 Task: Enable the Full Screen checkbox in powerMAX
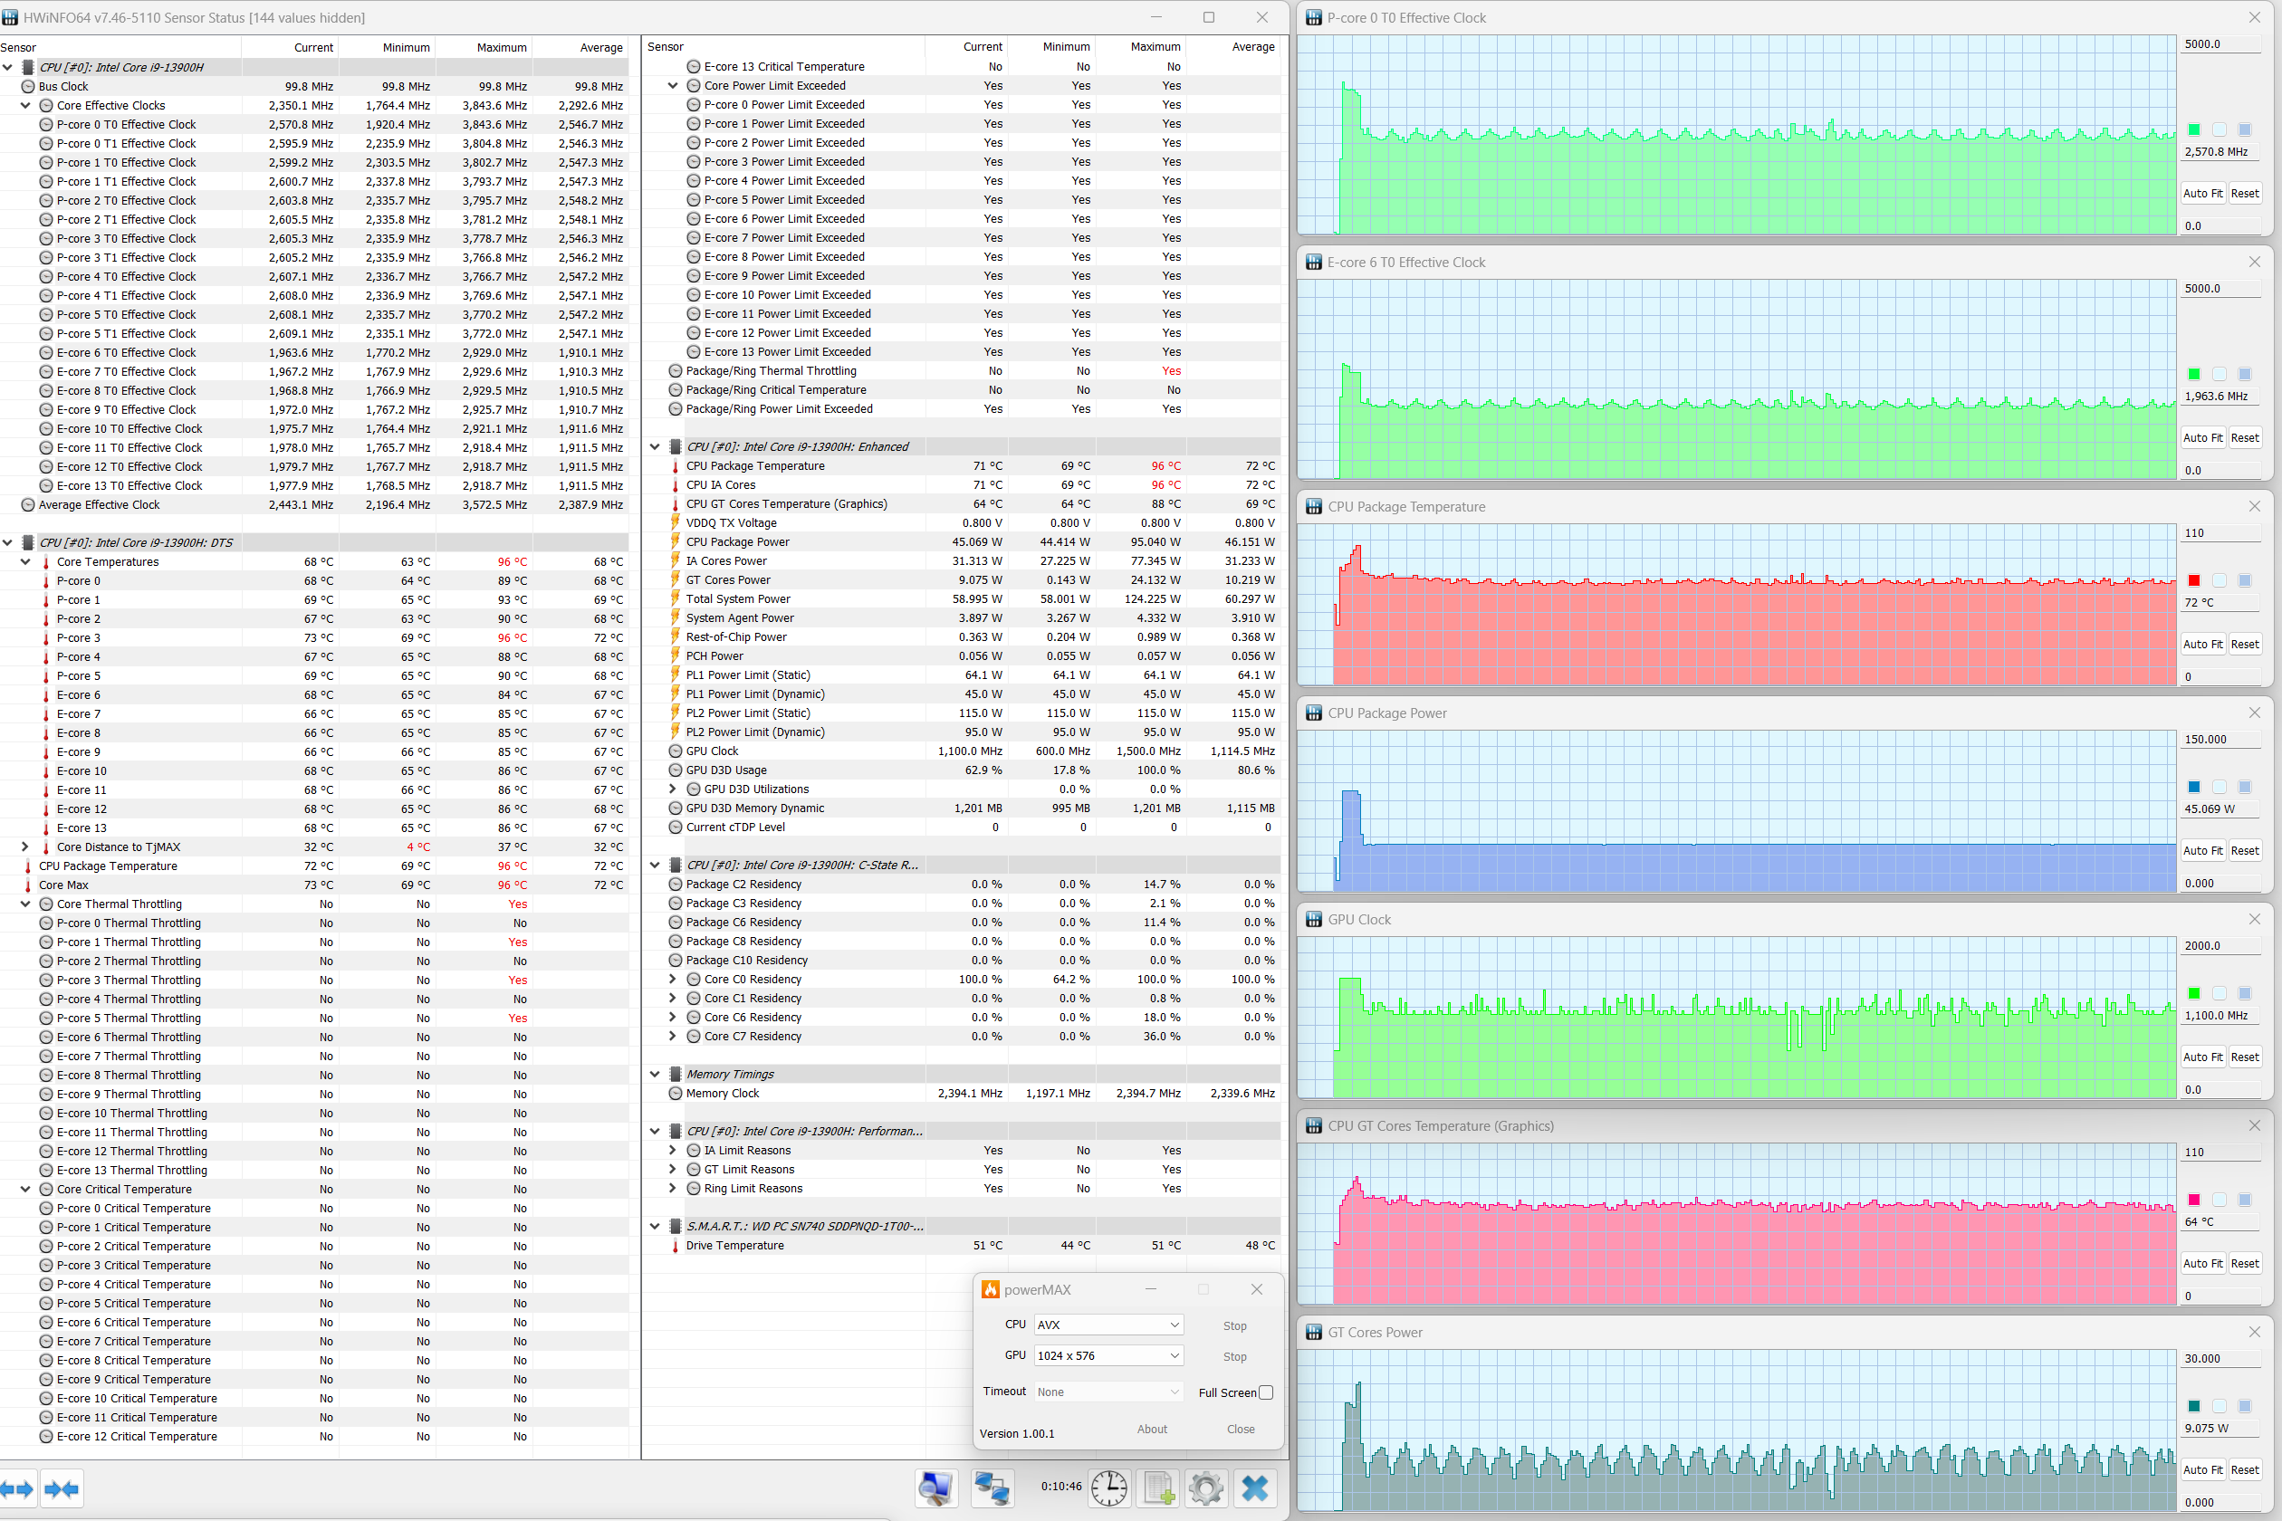click(x=1265, y=1393)
